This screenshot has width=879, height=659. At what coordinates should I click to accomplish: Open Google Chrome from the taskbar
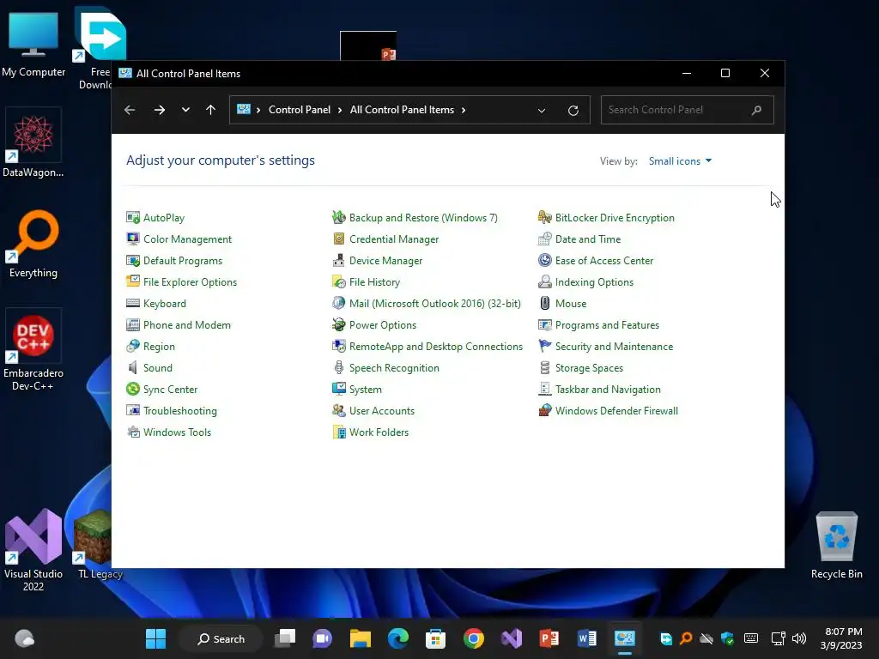point(474,638)
